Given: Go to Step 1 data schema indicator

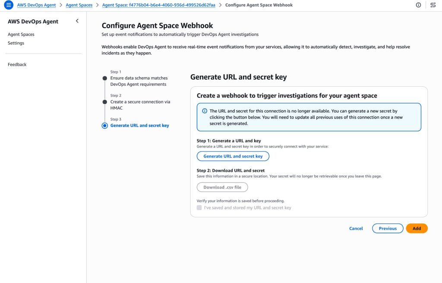Looking at the screenshot, I should 104,78.
